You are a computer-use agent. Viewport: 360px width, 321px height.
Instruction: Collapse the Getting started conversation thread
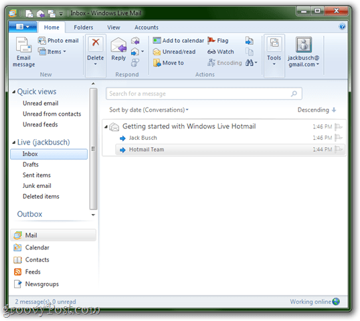click(106, 126)
